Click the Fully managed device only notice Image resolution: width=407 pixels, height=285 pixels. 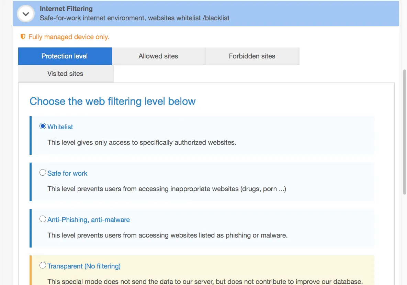(x=69, y=37)
